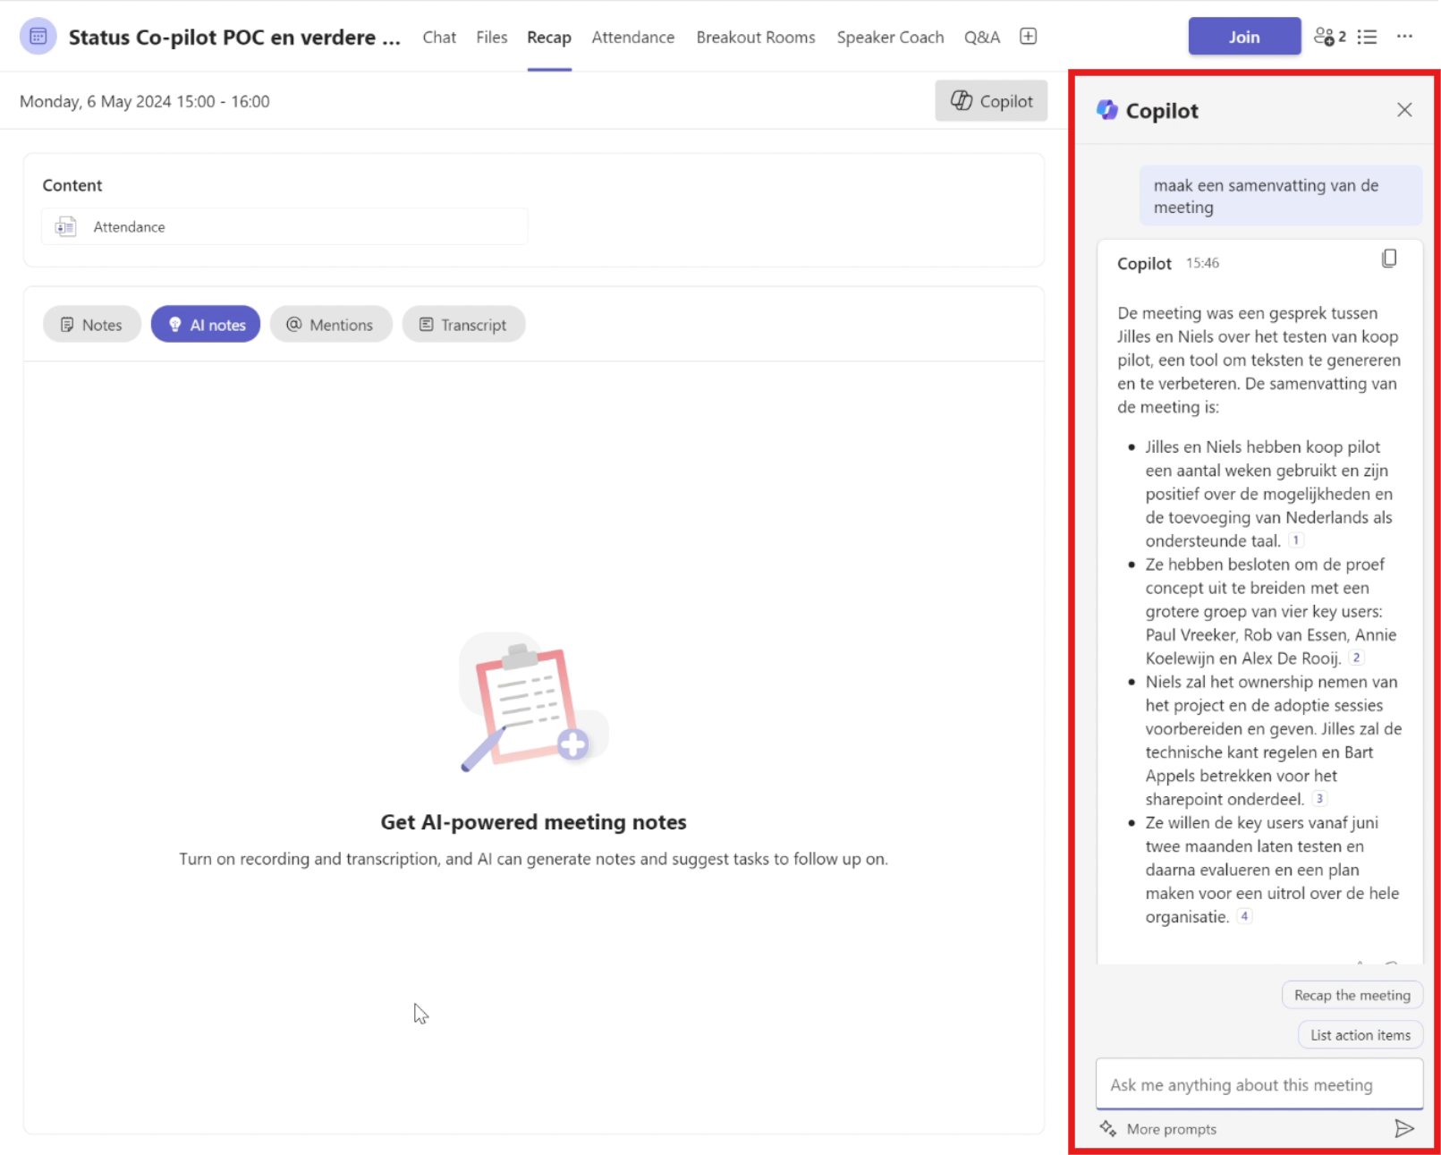Select the AI notes pill
The height and width of the screenshot is (1155, 1441).
(206, 325)
